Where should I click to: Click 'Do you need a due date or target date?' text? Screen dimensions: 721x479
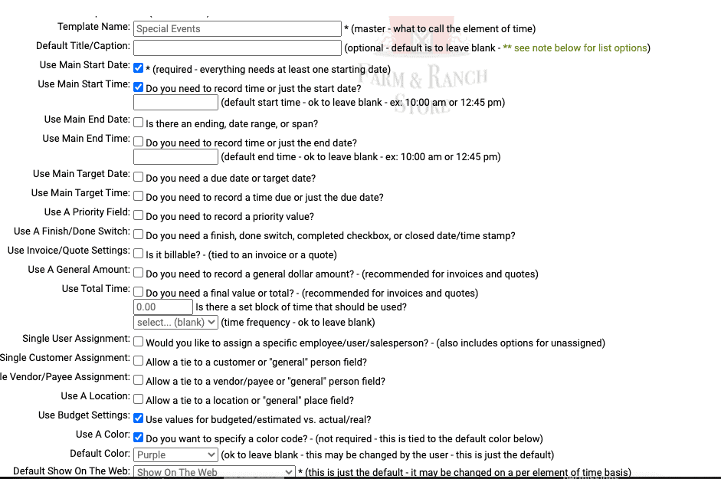231,178
